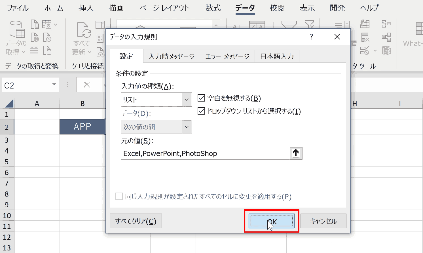Toggle the 空白を無視する checkbox
The width and height of the screenshot is (423, 253).
[201, 98]
